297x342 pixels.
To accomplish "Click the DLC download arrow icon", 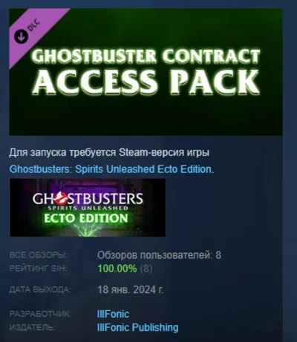I will (21, 37).
